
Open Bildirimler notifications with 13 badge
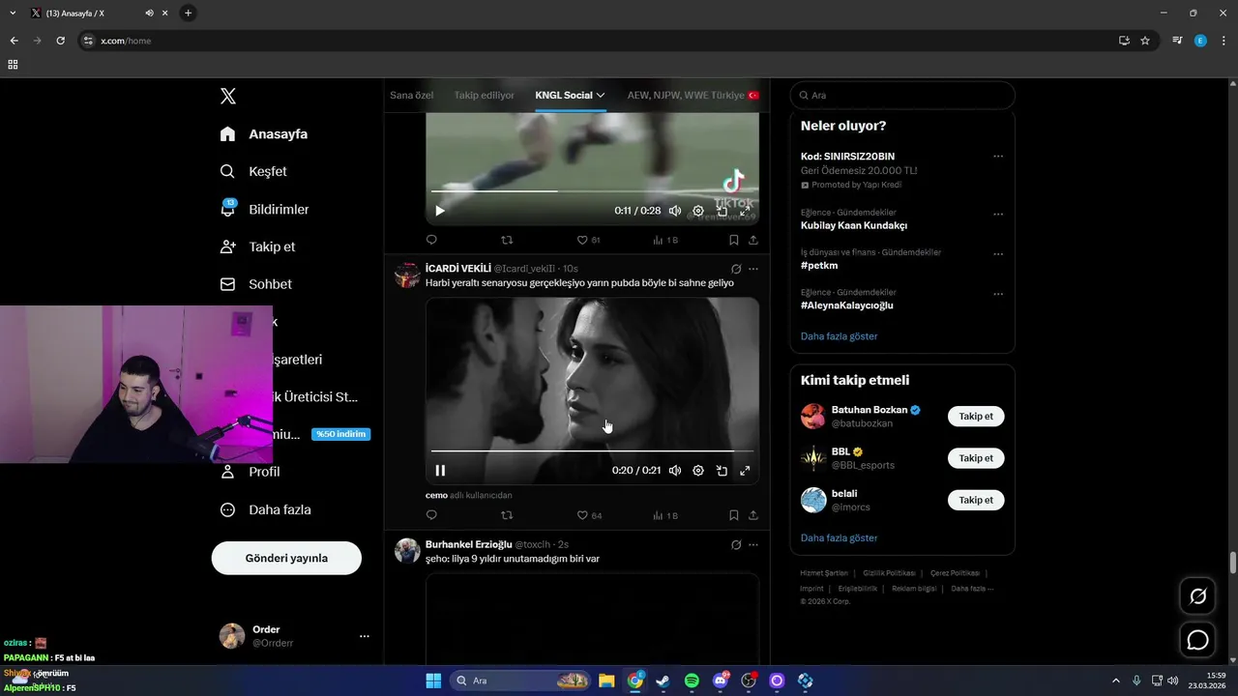point(265,209)
